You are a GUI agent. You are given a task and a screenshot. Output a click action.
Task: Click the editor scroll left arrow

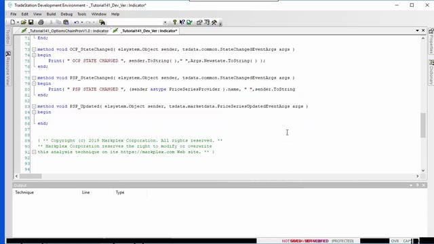tap(16, 176)
